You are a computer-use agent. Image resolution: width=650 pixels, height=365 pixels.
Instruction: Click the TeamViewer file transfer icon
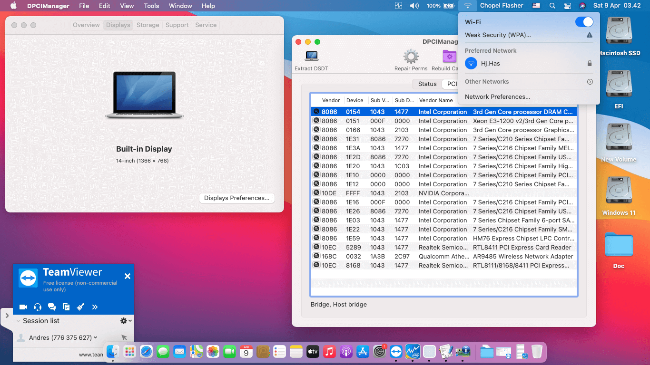point(66,307)
